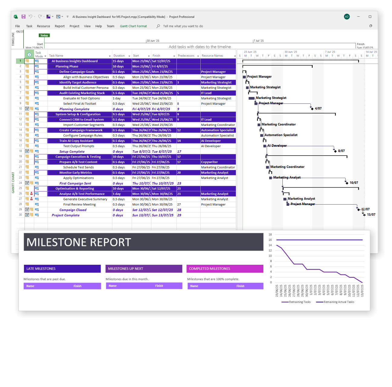
Task: Click overallocated resource icon in row 26
Action: coord(31,194)
